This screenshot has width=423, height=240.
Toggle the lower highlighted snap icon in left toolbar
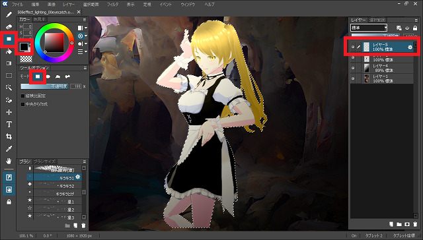(9, 190)
